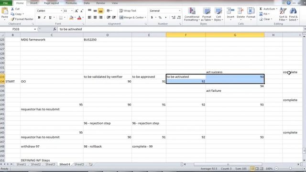
Task: Switch to the Insert tab
Action: (x=34, y=3)
